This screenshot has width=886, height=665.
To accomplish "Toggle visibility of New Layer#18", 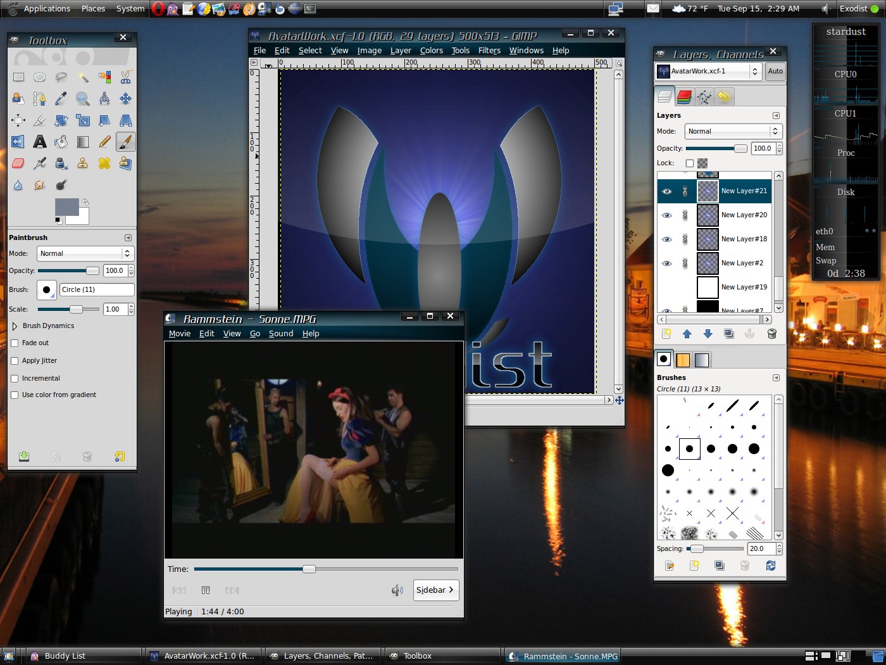I will [667, 239].
